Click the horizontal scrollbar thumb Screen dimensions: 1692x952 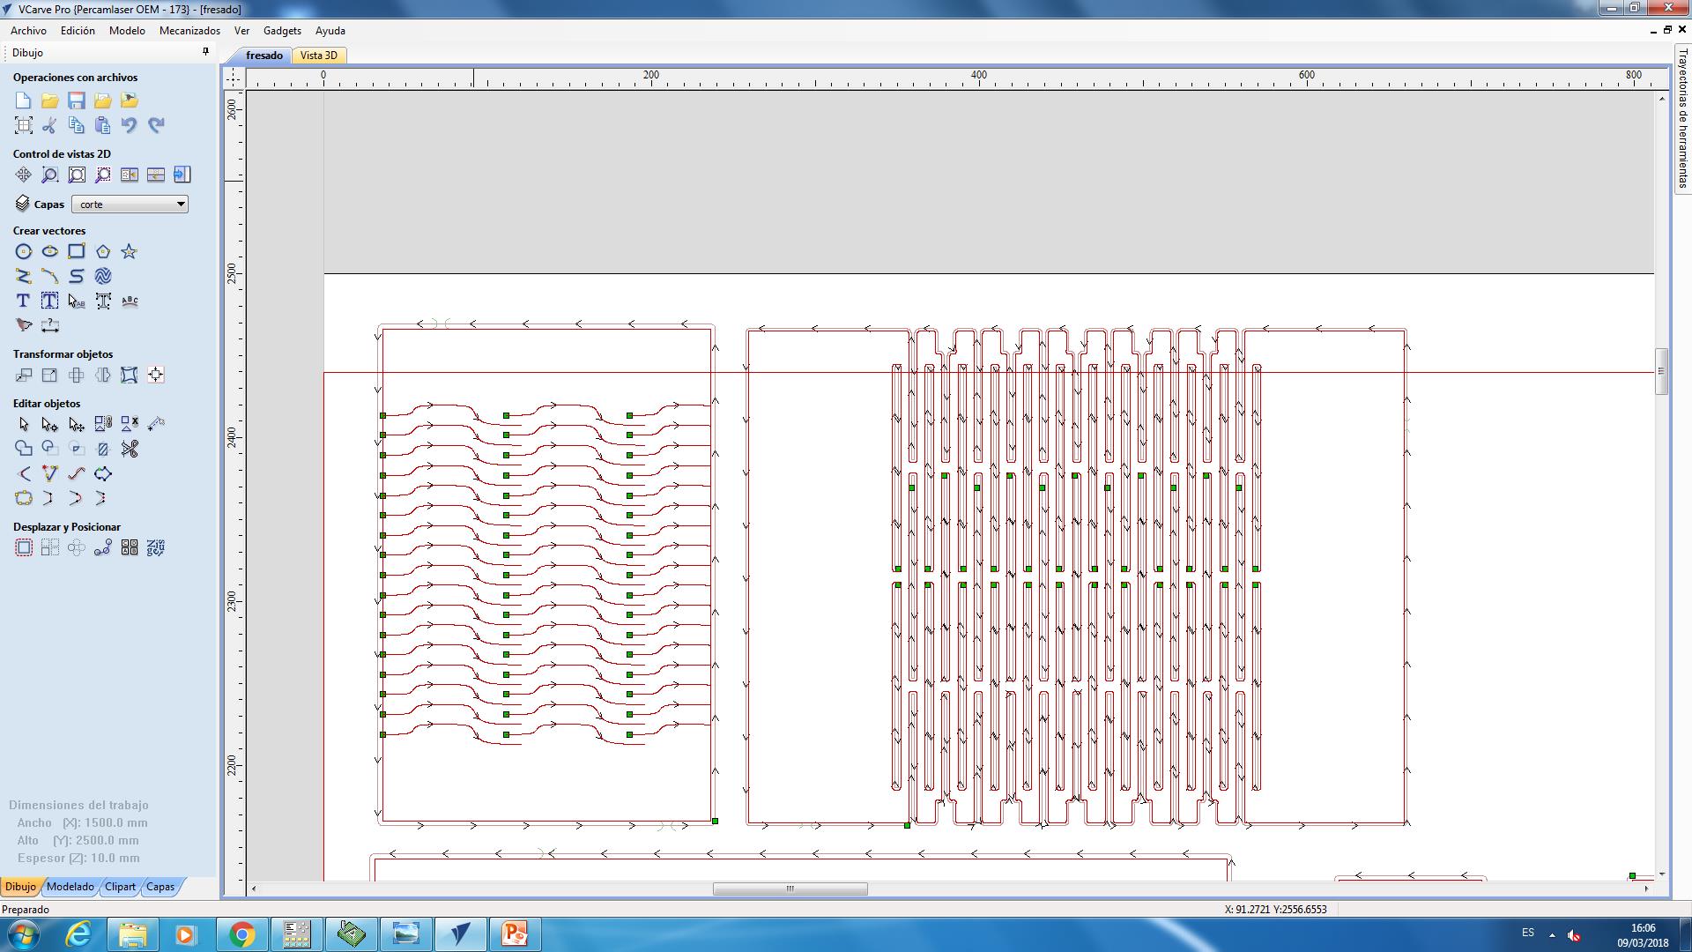(790, 889)
